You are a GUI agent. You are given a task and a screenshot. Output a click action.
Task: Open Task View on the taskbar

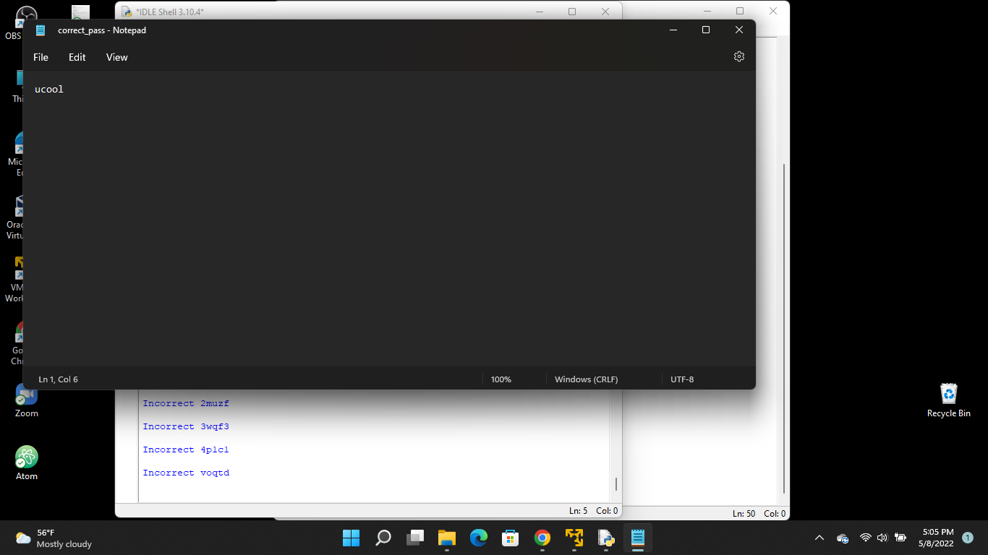pyautogui.click(x=414, y=538)
